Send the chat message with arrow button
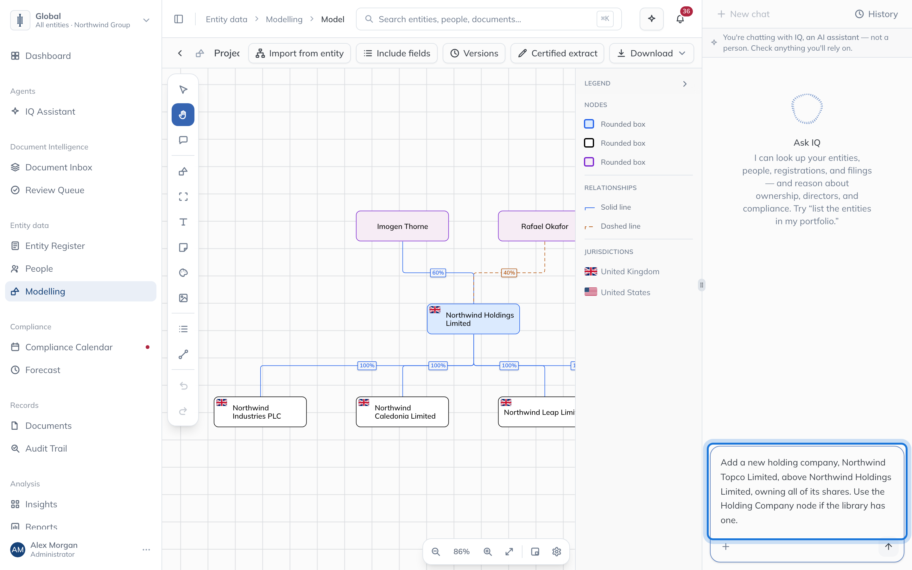 [x=888, y=547]
